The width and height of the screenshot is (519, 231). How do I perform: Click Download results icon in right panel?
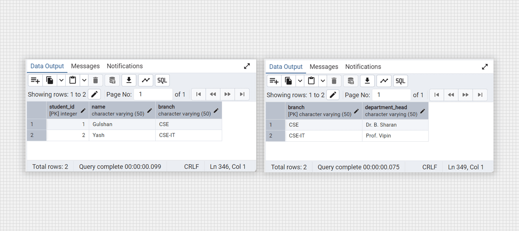pos(367,81)
